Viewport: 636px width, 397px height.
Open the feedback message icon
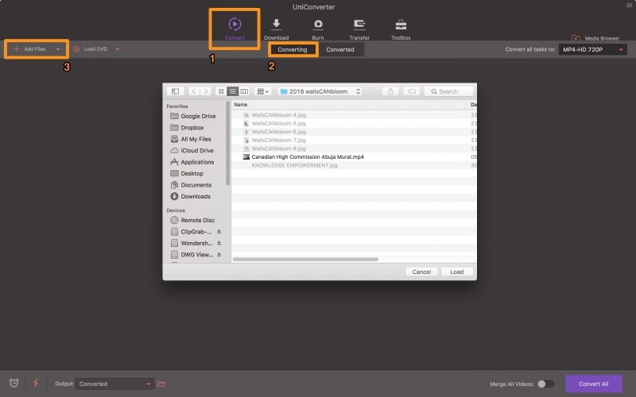(x=630, y=6)
